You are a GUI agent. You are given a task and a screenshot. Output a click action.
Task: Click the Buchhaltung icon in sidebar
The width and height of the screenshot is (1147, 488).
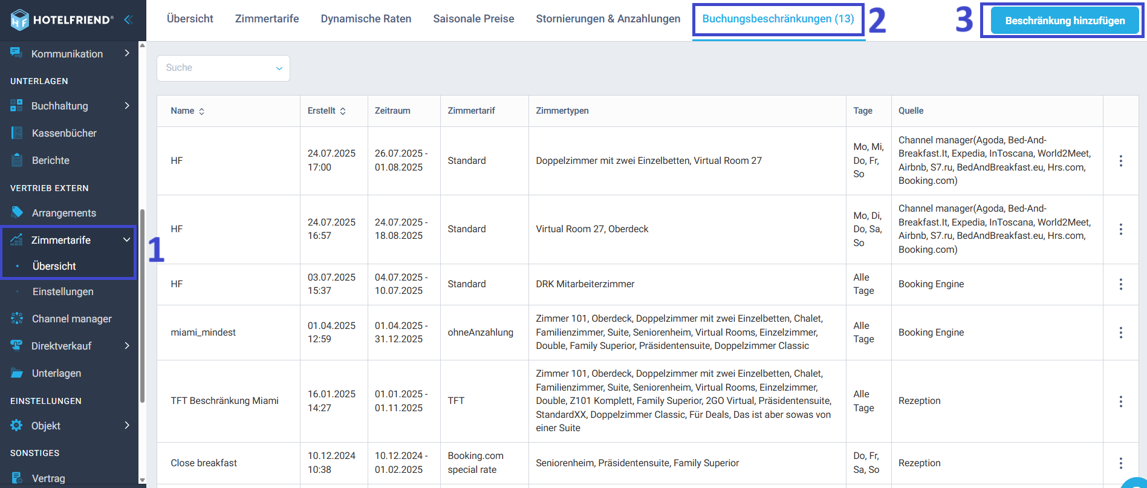[x=16, y=106]
